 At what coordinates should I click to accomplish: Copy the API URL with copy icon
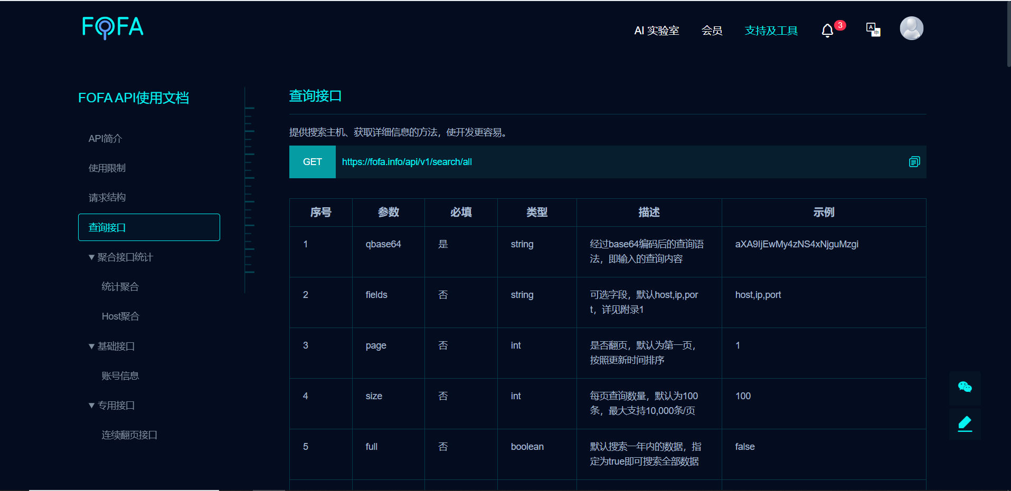click(914, 162)
